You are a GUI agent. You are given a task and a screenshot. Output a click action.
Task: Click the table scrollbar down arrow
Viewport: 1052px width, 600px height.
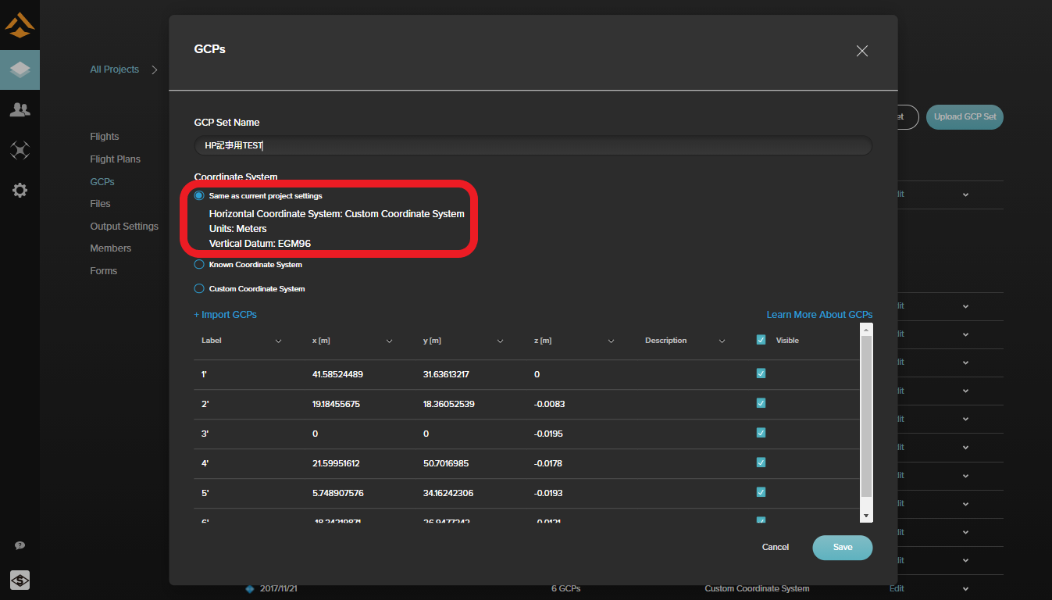(x=866, y=516)
